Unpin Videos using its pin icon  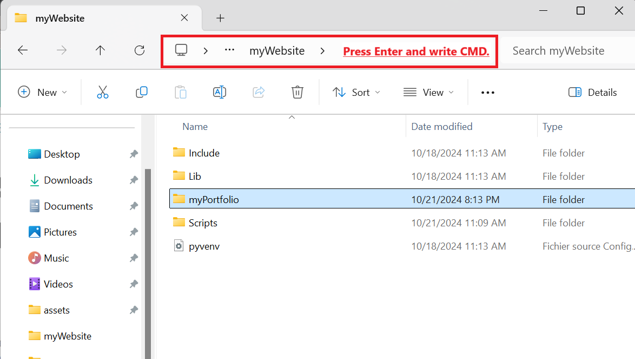(134, 284)
